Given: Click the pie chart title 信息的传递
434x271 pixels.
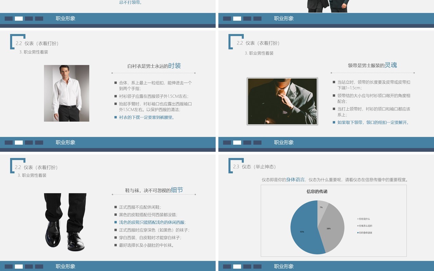Looking at the screenshot, I should (x=317, y=191).
